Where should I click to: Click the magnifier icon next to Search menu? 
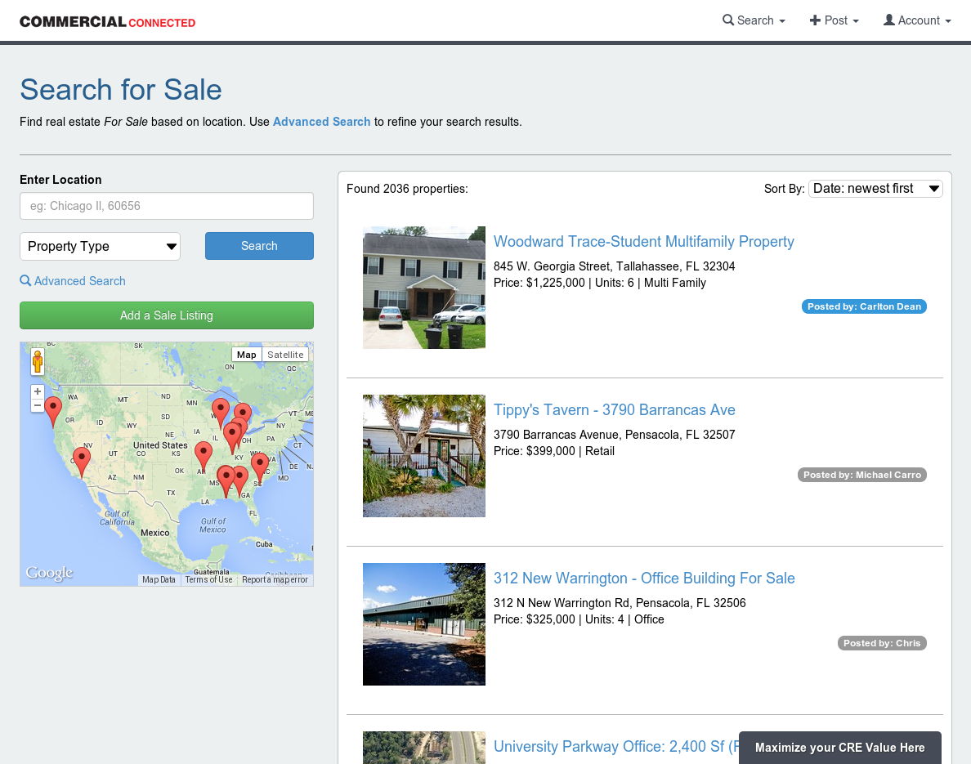[x=728, y=20]
